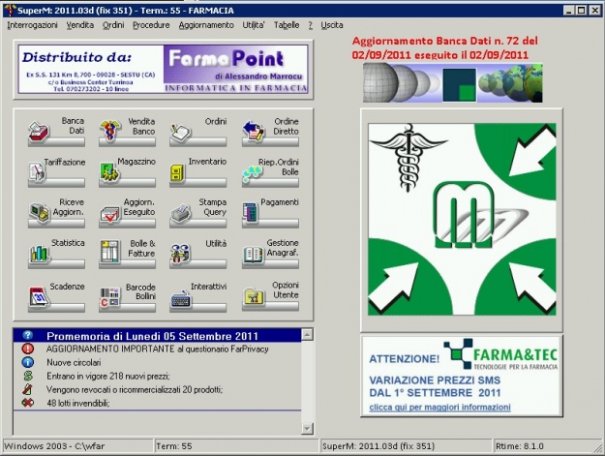Click red exclamation icon for FarPrivacy update
Screen dimensions: 605x456
tap(28, 349)
